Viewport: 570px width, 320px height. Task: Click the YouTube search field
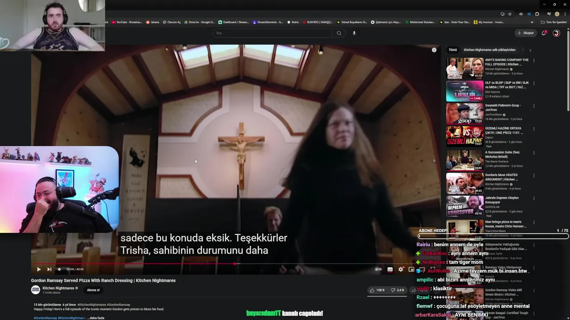(x=272, y=33)
